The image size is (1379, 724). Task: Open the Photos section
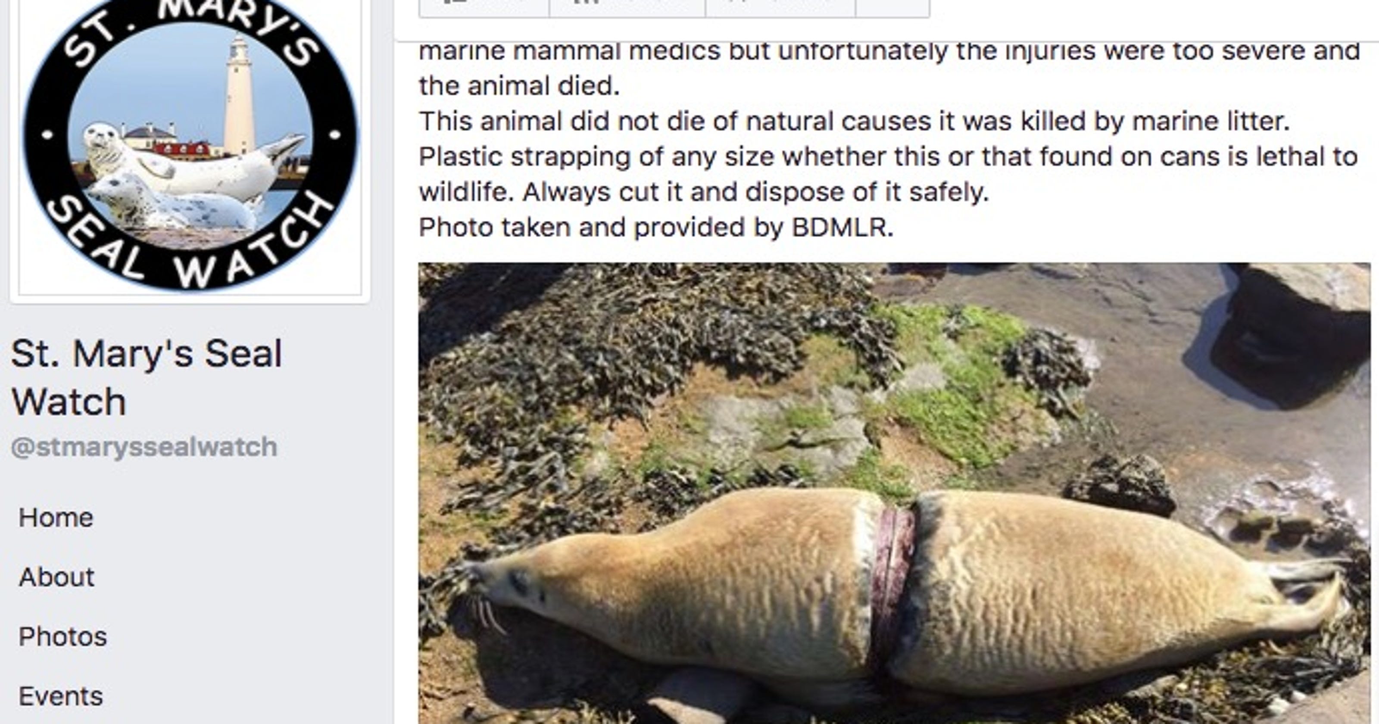point(62,636)
